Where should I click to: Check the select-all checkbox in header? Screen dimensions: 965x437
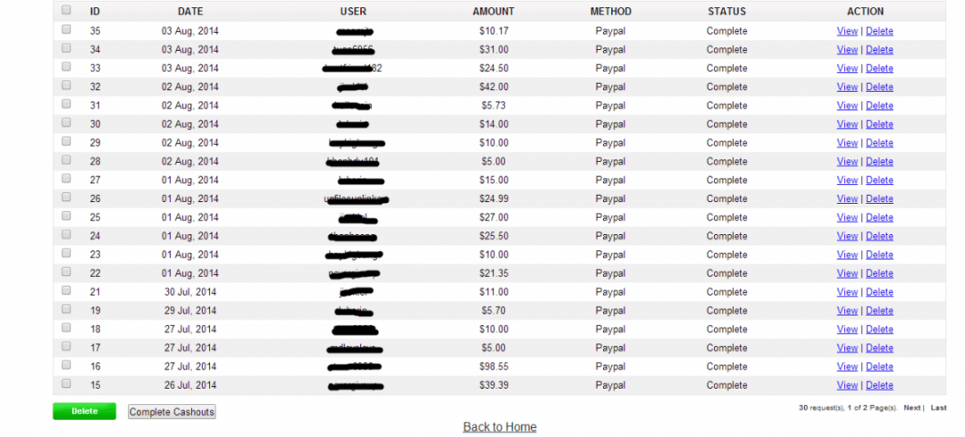point(66,11)
